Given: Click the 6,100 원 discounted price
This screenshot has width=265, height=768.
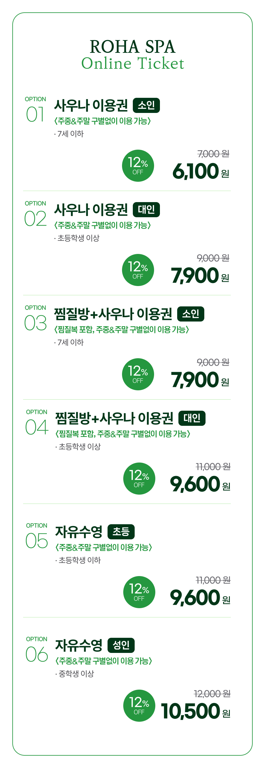Looking at the screenshot, I should pos(200,172).
